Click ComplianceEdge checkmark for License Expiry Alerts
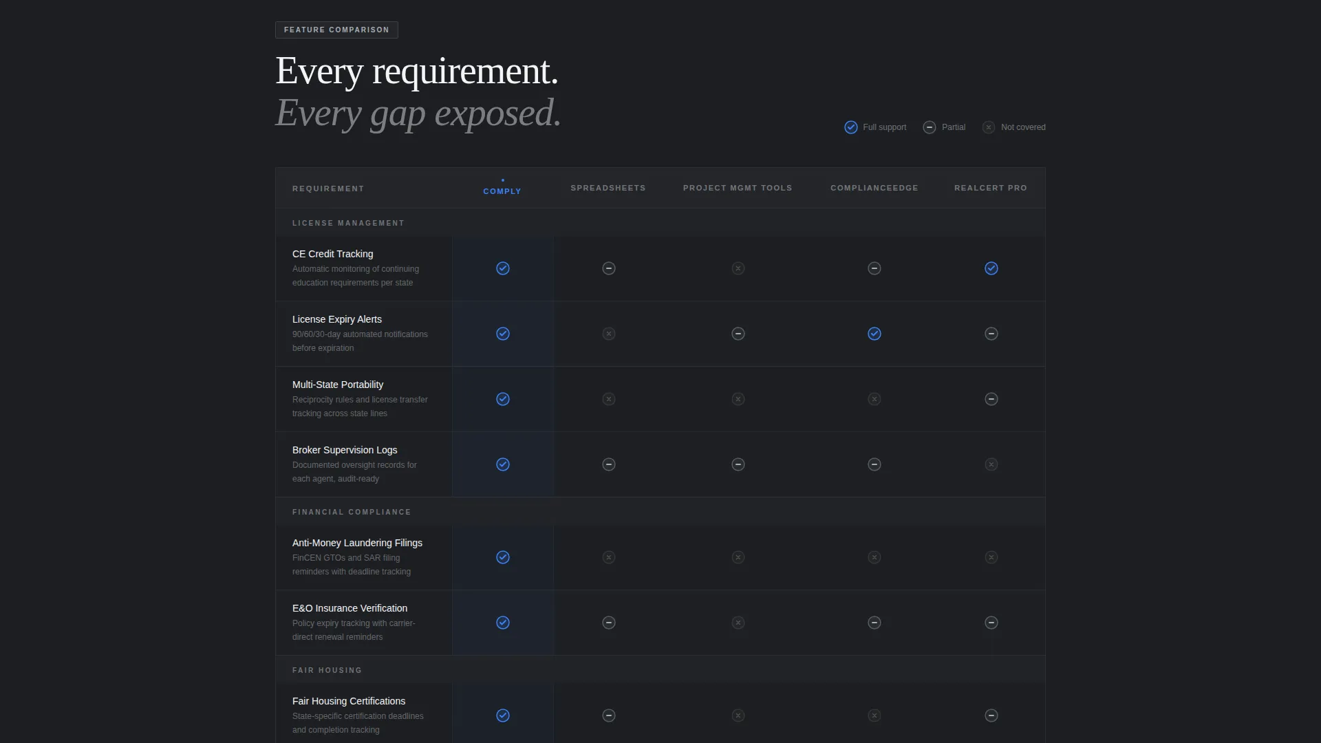1321x743 pixels. coord(874,334)
